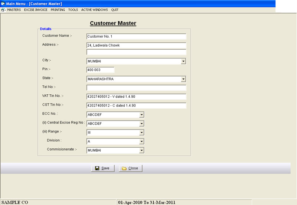
Task: Click the 01-Apr-2010 To 31-Mar-2011 status text
Action: (x=147, y=202)
